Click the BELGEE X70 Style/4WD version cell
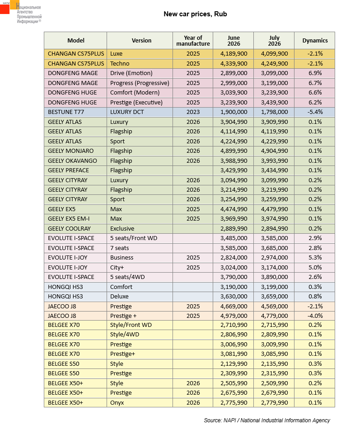The height and width of the screenshot is (425, 341). [x=140, y=335]
